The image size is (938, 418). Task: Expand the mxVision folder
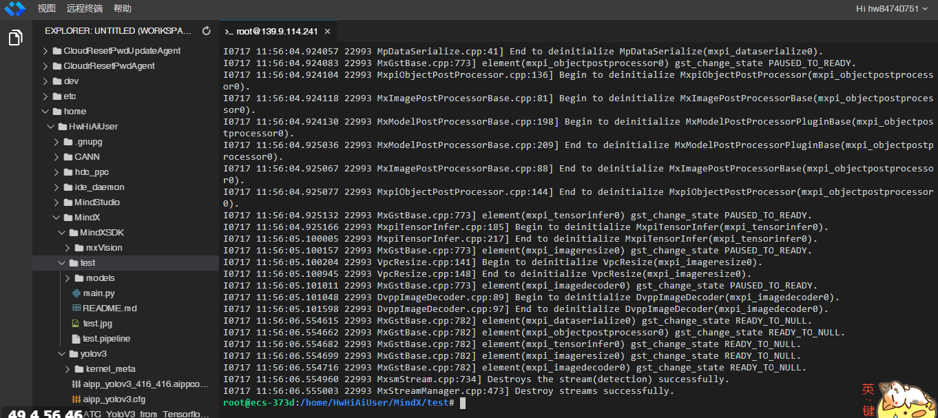[x=104, y=248]
